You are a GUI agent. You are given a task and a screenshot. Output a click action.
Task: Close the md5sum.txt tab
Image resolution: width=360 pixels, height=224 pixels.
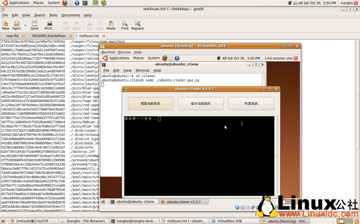(104, 36)
